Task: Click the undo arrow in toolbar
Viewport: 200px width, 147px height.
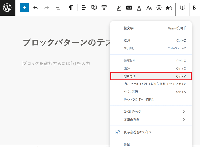Action: pyautogui.click(x=35, y=8)
